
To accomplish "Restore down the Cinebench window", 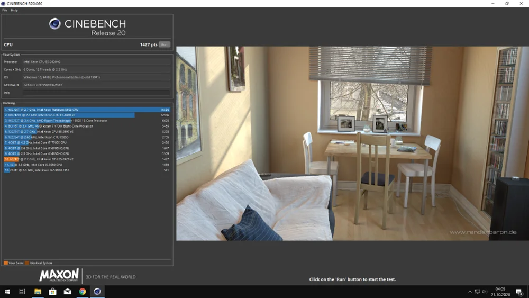I will (x=507, y=3).
